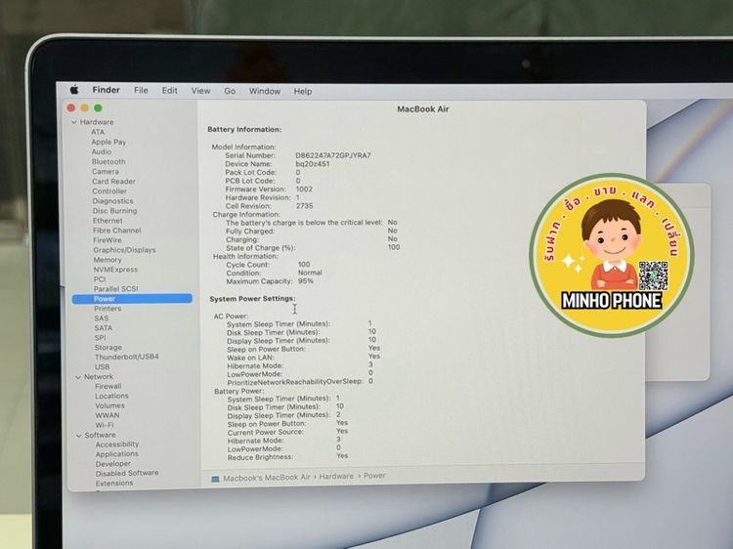Close the System Information window
Viewport: 733px width, 549px height.
(x=71, y=107)
